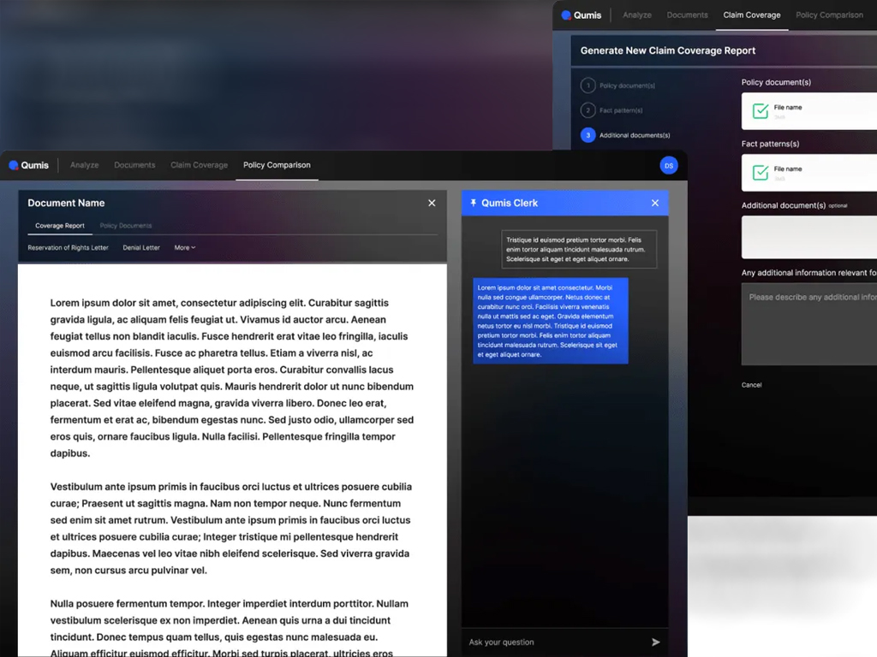Viewport: 877px width, 657px height.
Task: Close the Qumis Clerk chat panel
Action: [x=655, y=203]
